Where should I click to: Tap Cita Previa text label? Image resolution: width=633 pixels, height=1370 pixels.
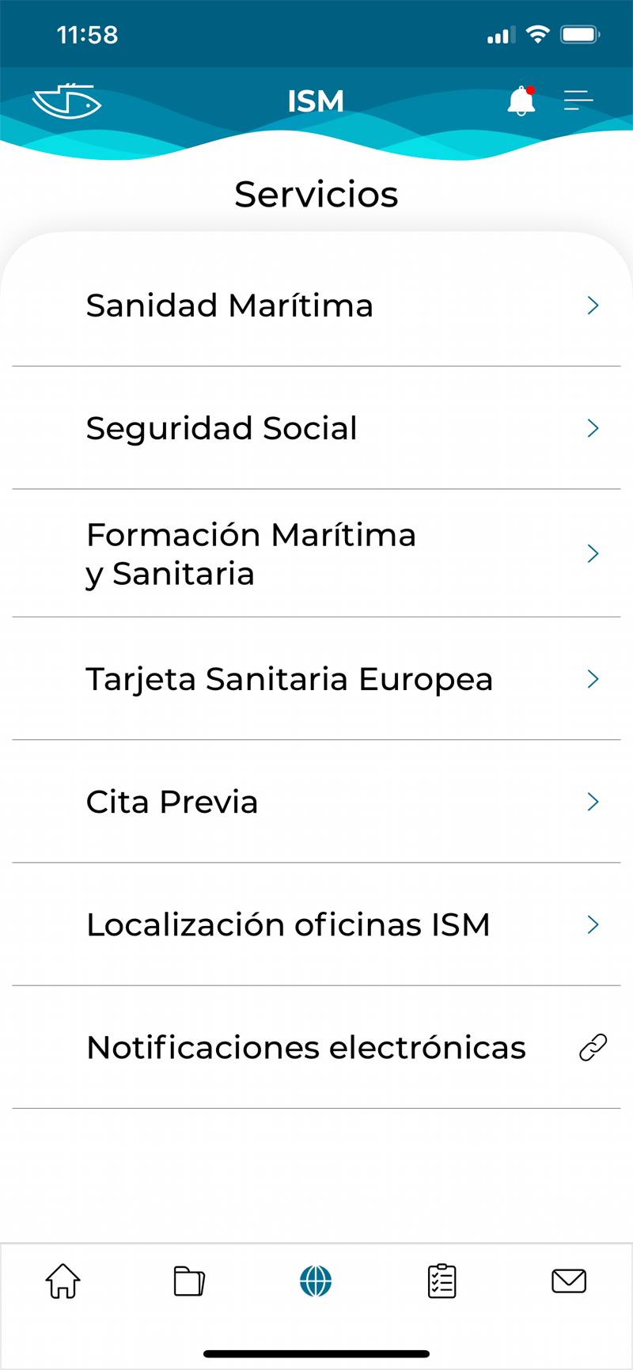(x=172, y=802)
